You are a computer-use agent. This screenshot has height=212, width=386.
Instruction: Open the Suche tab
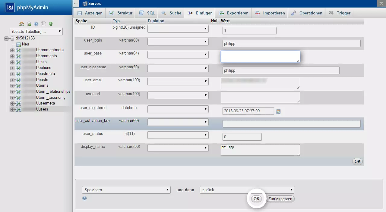click(172, 13)
